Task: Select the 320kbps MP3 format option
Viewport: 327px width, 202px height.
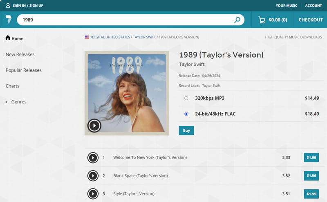Action: click(x=186, y=98)
